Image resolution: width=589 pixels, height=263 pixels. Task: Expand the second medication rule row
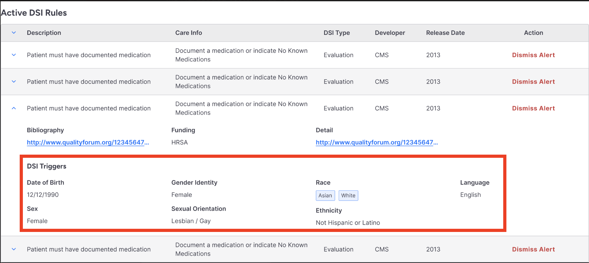14,81
